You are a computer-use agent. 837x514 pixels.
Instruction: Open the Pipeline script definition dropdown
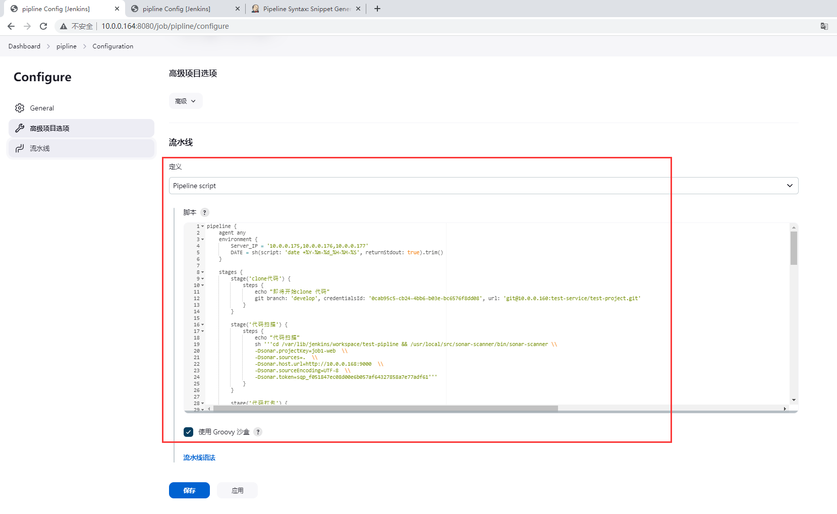click(x=483, y=186)
